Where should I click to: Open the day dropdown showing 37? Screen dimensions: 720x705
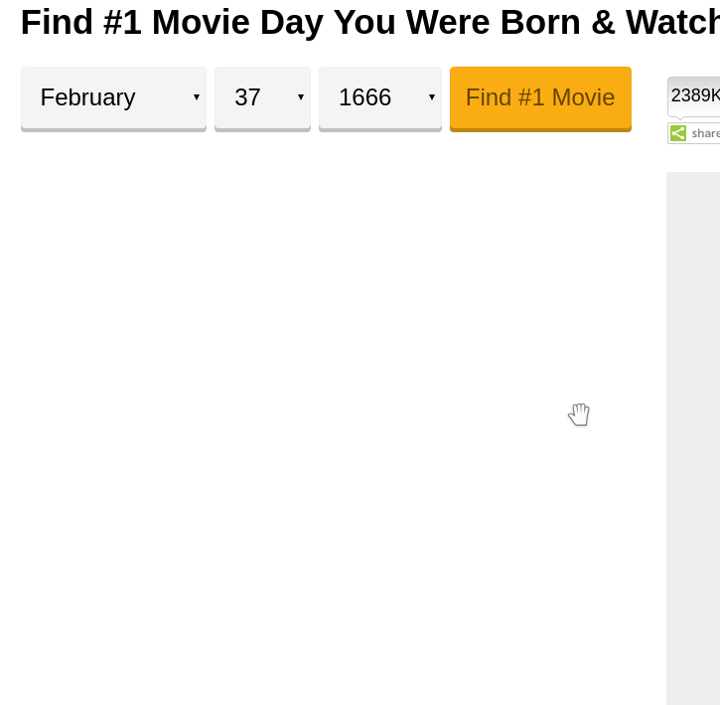tap(262, 98)
